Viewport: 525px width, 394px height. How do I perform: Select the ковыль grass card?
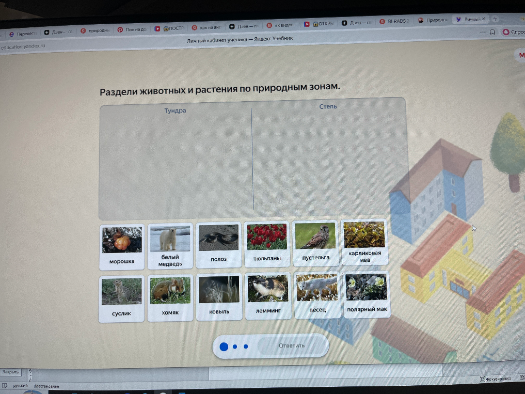(219, 297)
